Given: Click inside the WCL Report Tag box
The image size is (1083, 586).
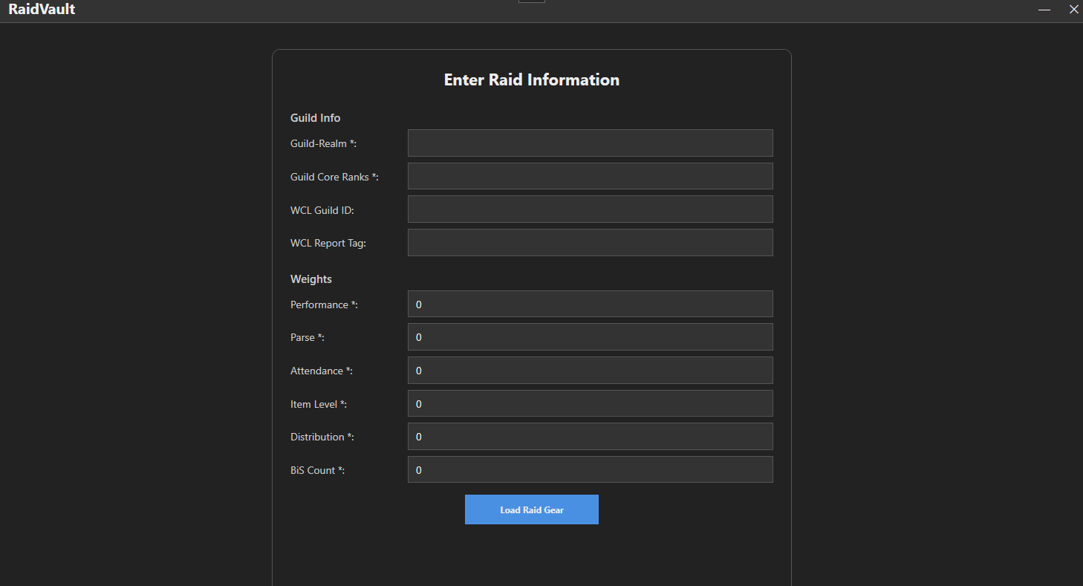Looking at the screenshot, I should click(590, 242).
